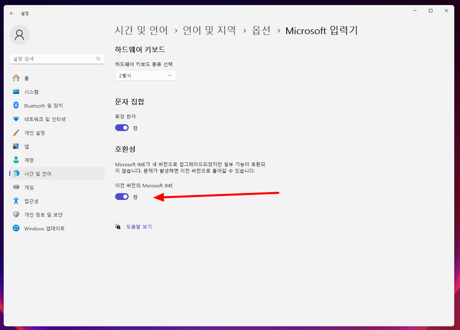
Task: Click the 계정 person icon
Action: click(x=16, y=160)
